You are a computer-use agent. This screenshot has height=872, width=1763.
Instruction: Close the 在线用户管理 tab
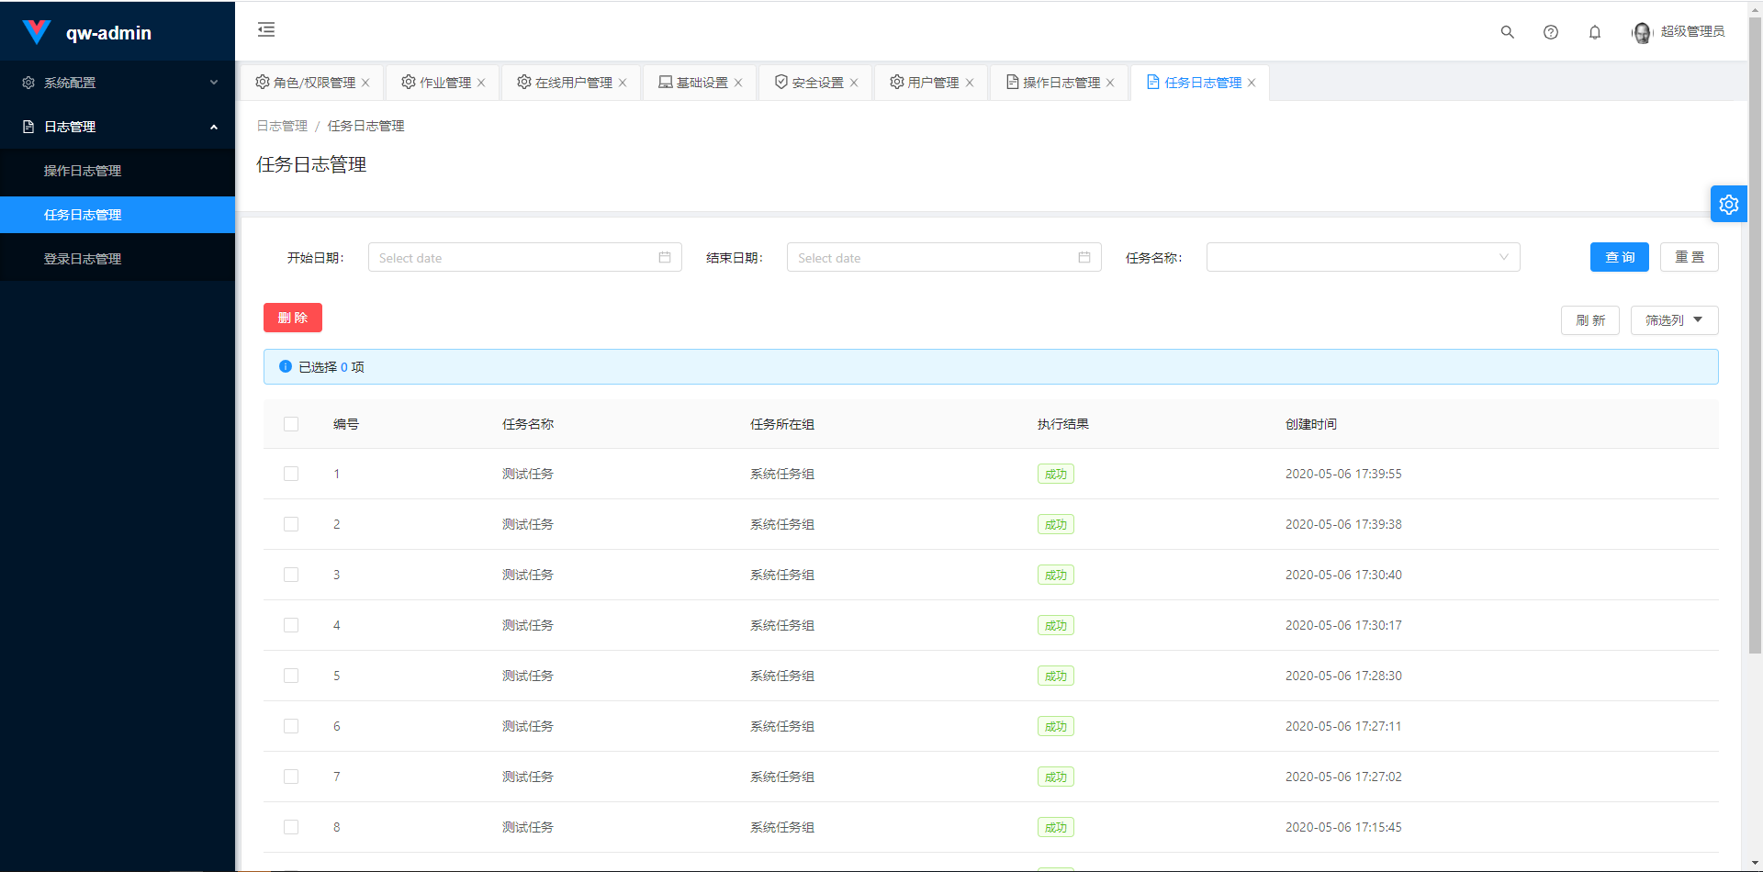623,83
